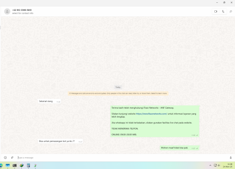This screenshot has width=235, height=169.
Task: Select the 'Selamat siang' message
Action: 49,101
